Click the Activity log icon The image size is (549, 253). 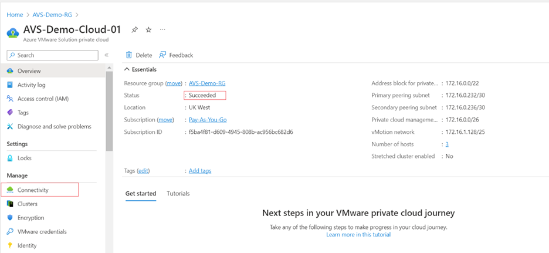click(x=10, y=85)
